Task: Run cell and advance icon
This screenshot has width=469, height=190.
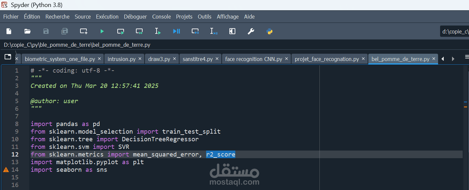Action: [139, 31]
